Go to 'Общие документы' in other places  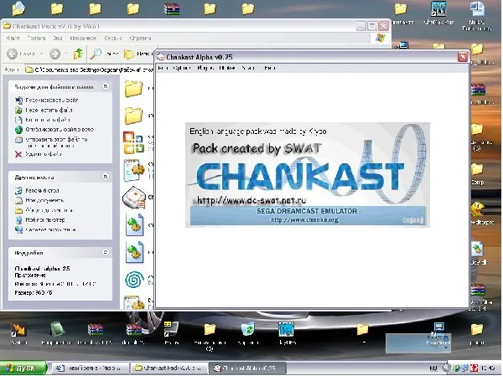(49, 210)
